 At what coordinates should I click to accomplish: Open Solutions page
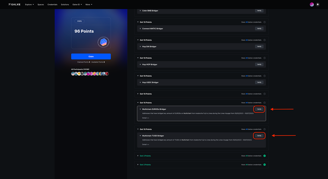pos(65,4)
